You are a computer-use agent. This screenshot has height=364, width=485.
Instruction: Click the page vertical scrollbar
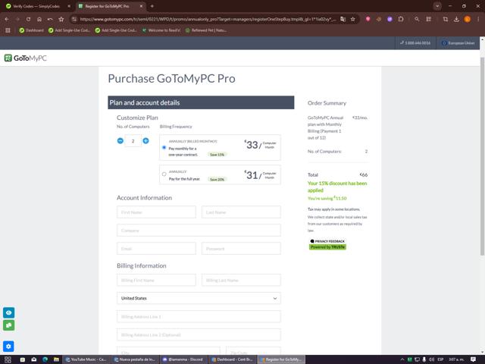(482, 156)
